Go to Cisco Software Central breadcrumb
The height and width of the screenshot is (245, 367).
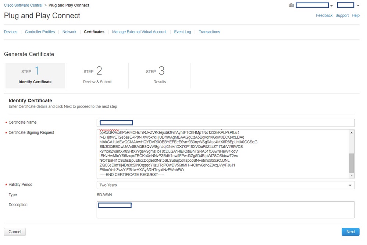point(23,6)
